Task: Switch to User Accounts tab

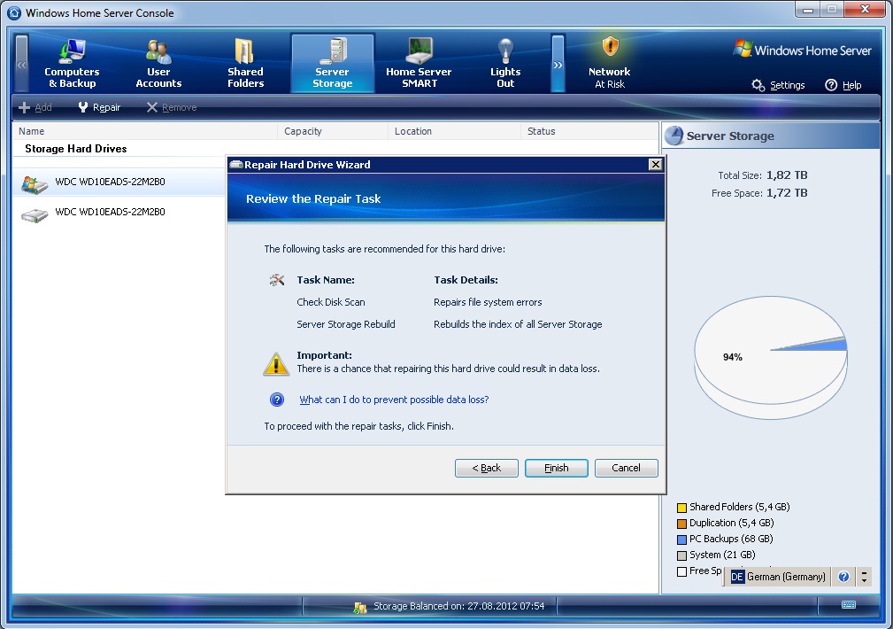Action: 158,63
